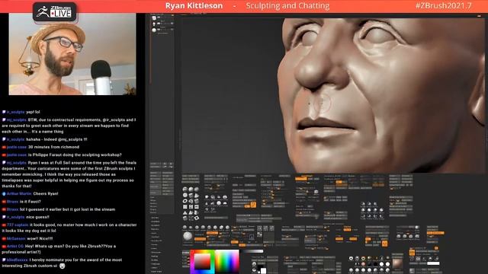Viewport: 488px width, 274px height.
Task: Choose a color from the rainbow gradient palette
Action: (x=227, y=262)
